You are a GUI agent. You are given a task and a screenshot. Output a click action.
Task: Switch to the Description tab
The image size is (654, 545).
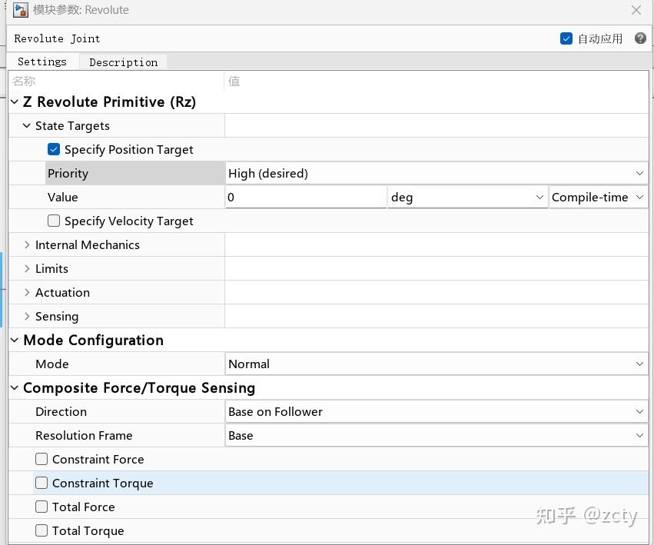coord(123,62)
